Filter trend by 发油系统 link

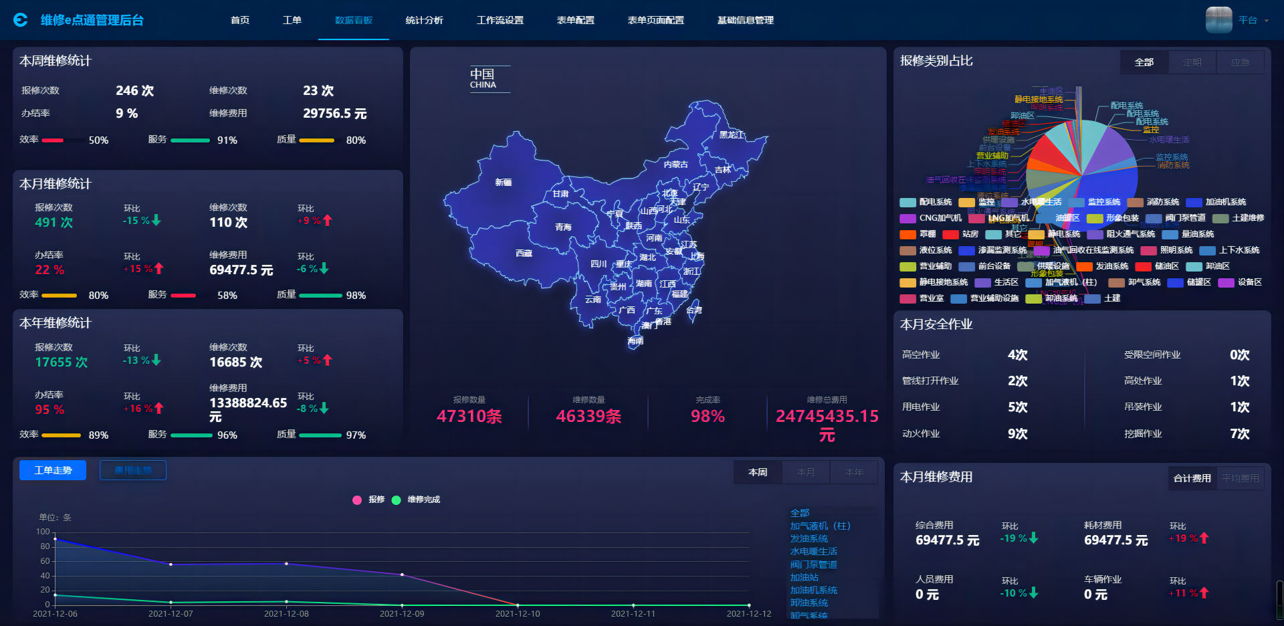click(x=809, y=538)
